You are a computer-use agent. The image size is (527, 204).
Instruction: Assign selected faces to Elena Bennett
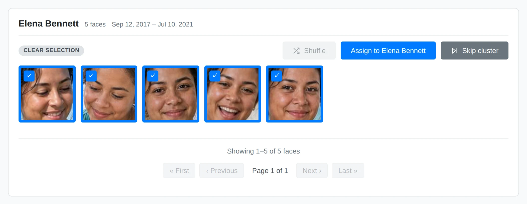(388, 50)
